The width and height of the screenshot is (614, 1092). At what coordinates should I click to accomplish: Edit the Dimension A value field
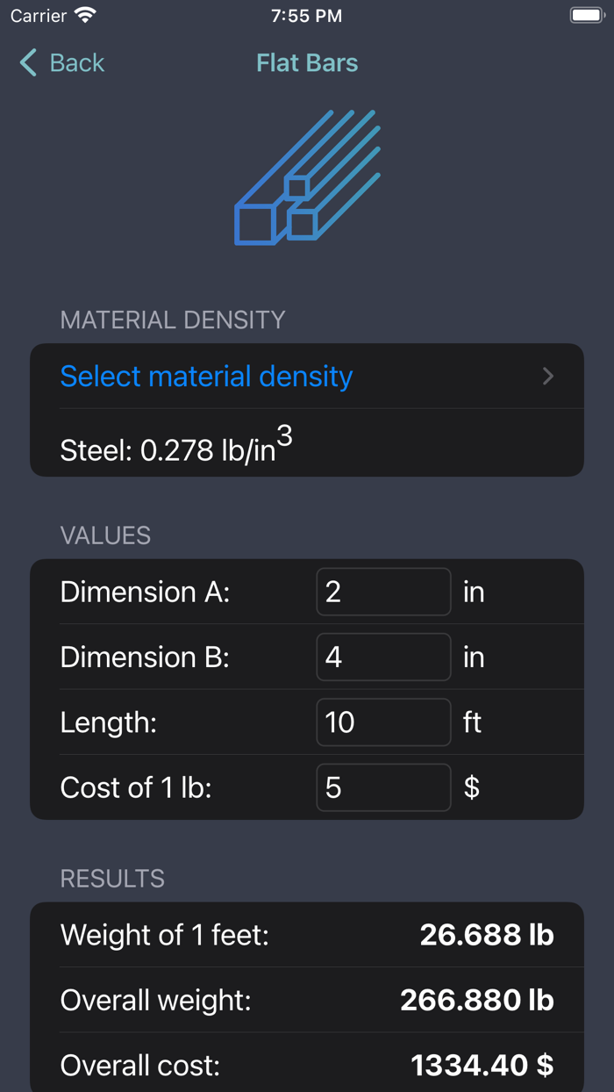383,592
